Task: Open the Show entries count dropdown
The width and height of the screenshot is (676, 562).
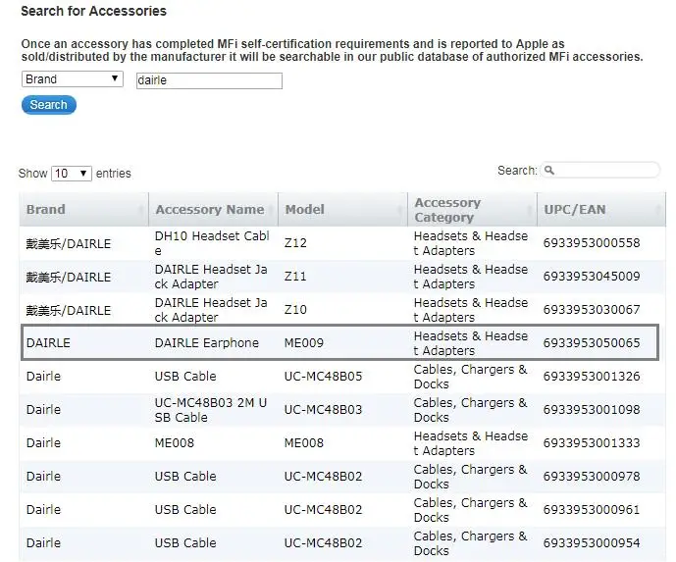Action: 72,174
